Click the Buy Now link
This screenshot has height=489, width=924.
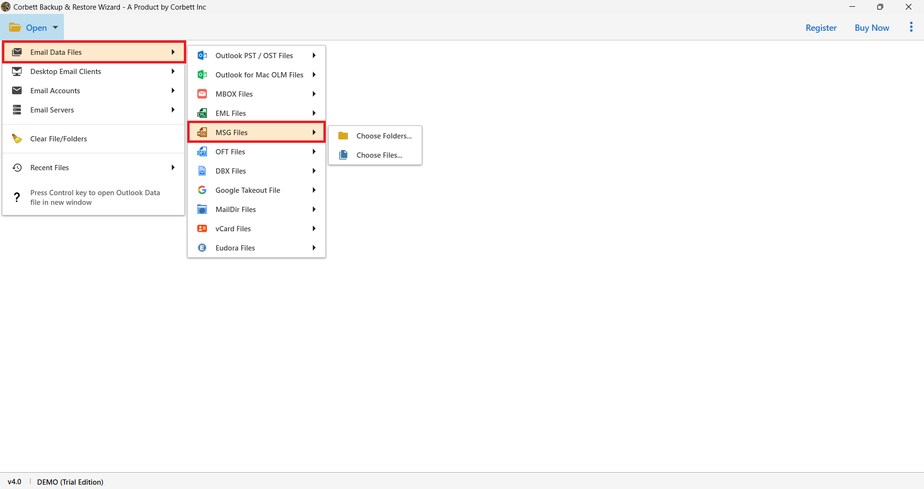(x=872, y=27)
